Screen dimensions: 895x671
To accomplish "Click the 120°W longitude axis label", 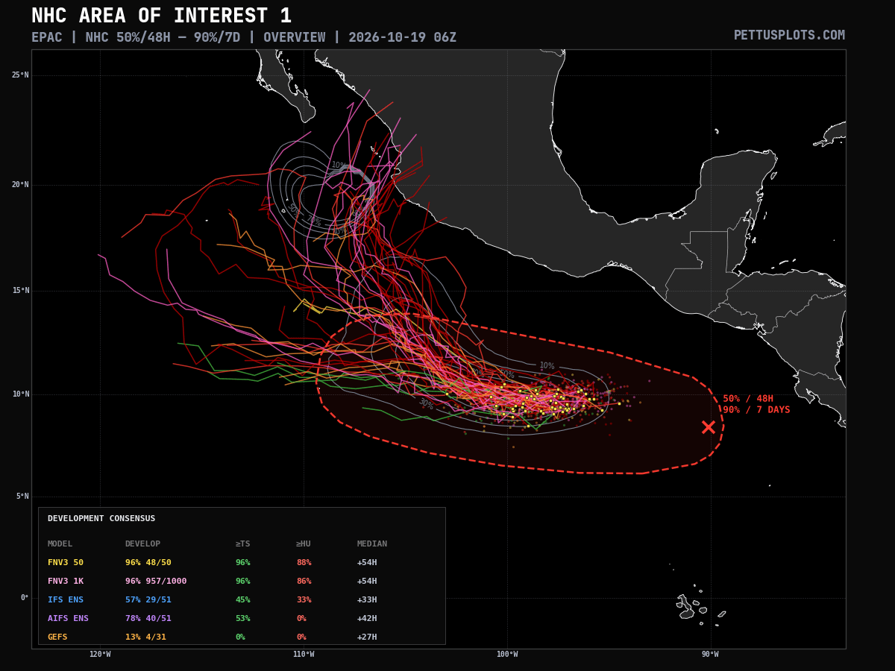I will [x=100, y=655].
